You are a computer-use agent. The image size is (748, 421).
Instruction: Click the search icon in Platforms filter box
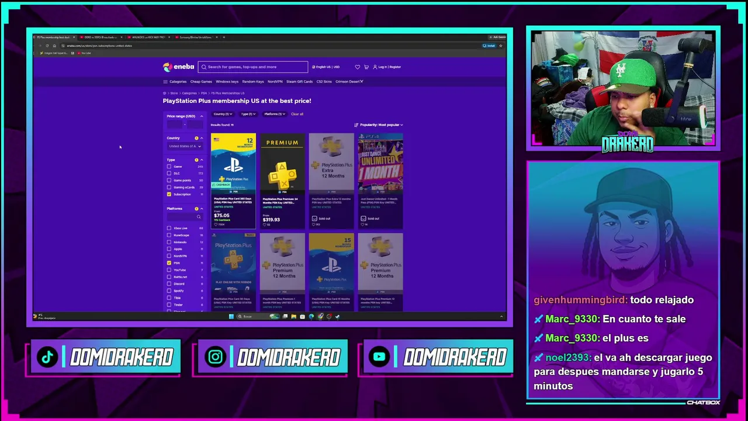click(x=199, y=217)
